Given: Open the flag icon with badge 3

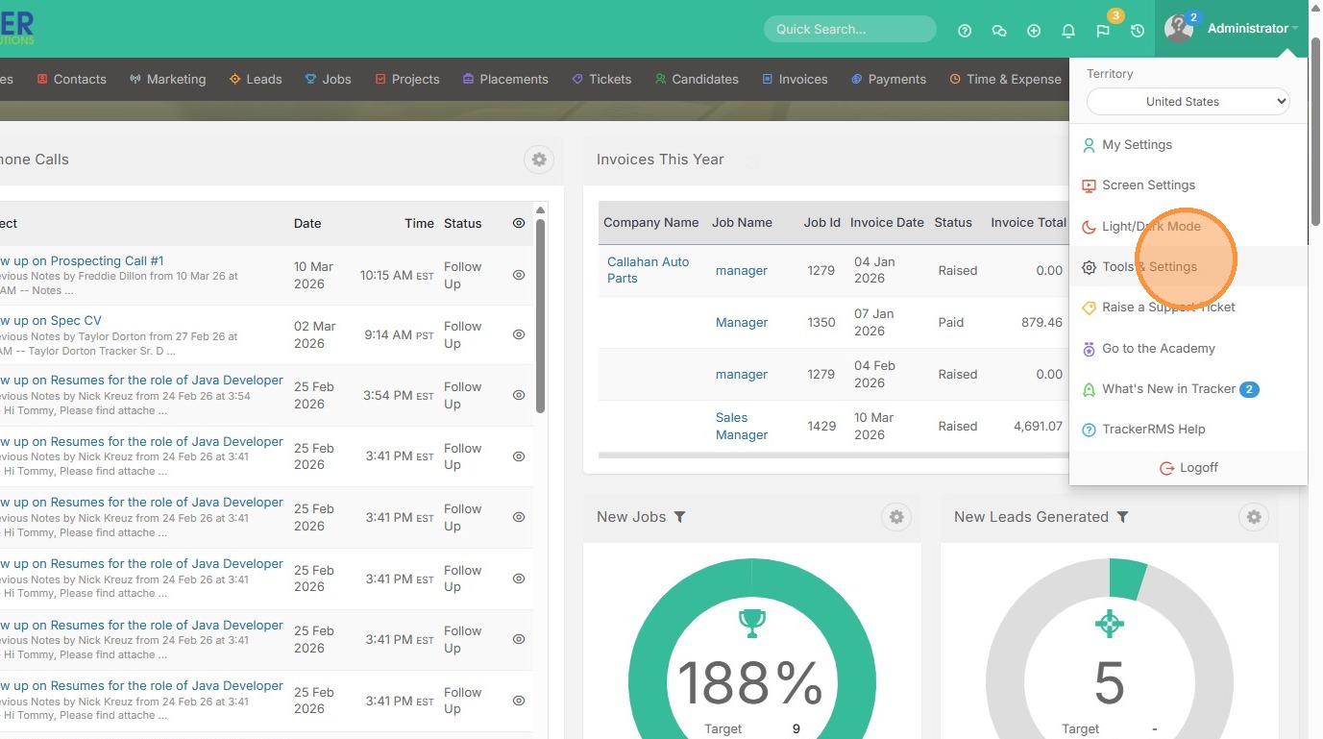Looking at the screenshot, I should 1103,31.
